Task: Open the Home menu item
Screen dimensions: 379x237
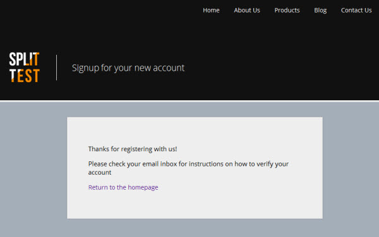Action: (211, 10)
